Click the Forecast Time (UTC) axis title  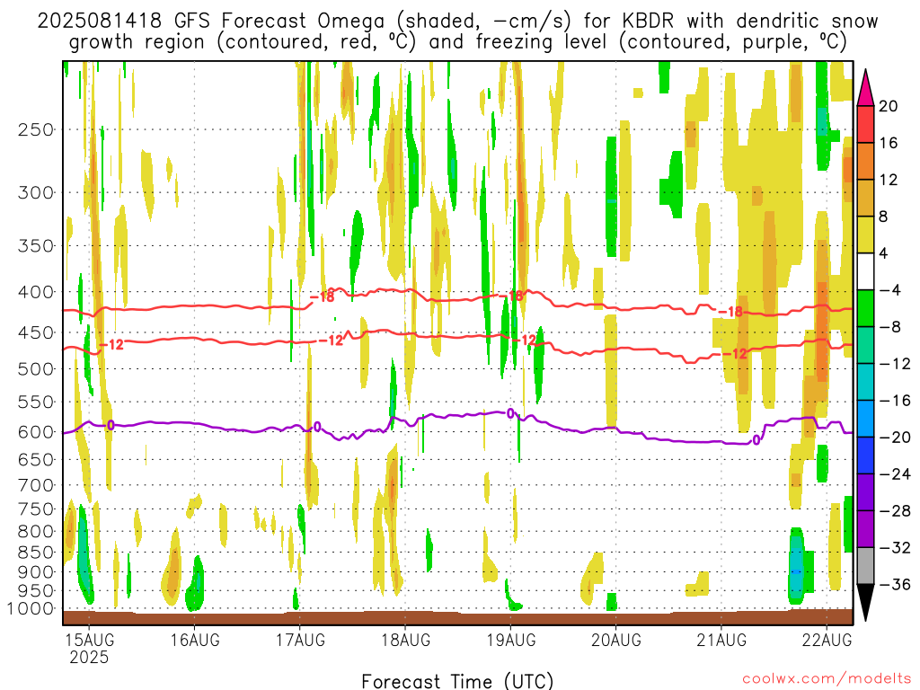[457, 681]
